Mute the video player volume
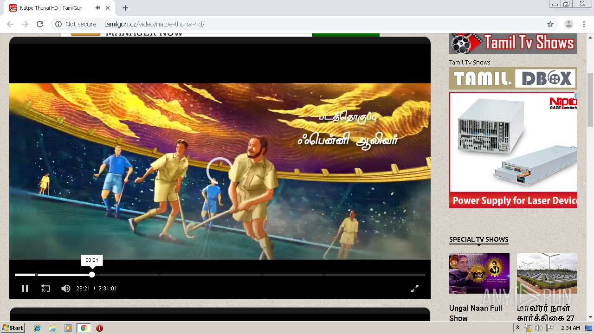This screenshot has height=334, width=594. pyautogui.click(x=65, y=289)
